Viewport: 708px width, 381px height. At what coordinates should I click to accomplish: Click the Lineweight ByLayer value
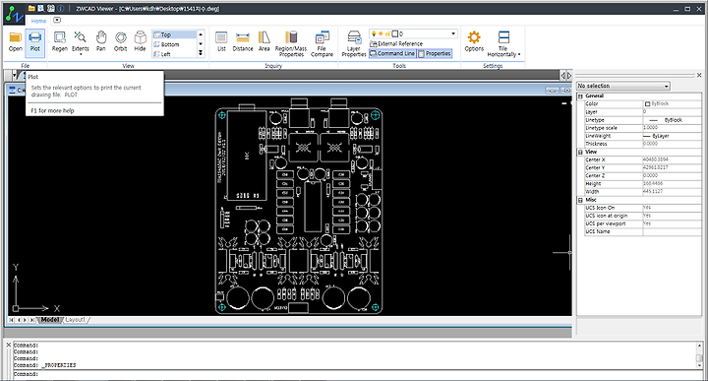pos(672,136)
